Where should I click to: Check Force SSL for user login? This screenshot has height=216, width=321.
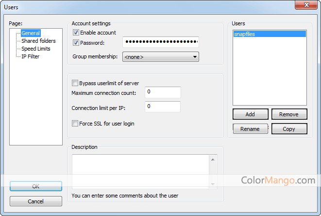[75, 124]
